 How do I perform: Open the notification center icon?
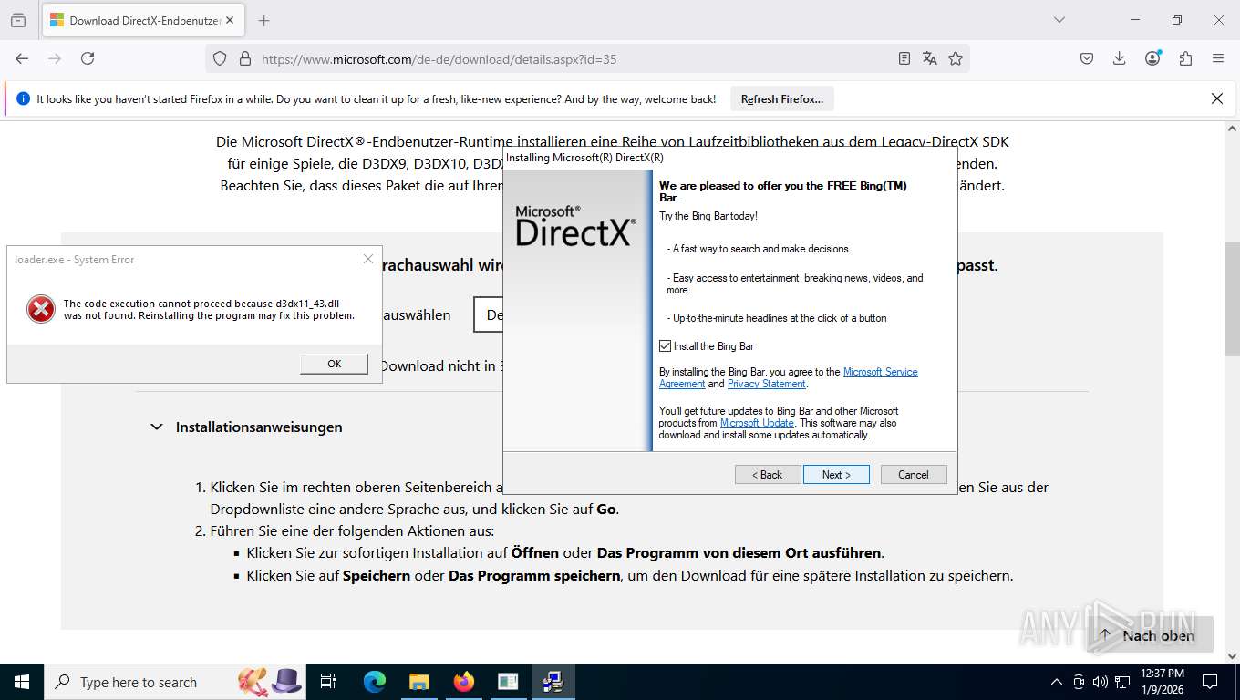coord(1210,682)
